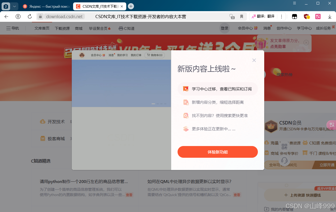
Task: Open C知道 in the navigation bar
Action: [x=127, y=28]
